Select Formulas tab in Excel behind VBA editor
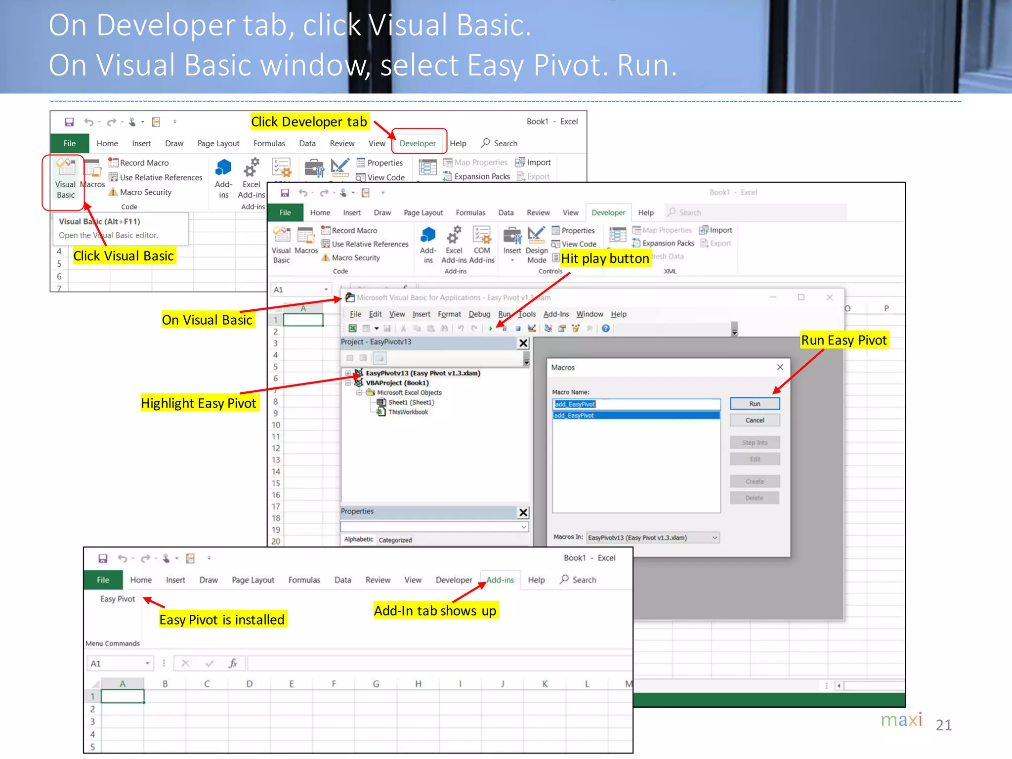1012x759 pixels. 470,212
